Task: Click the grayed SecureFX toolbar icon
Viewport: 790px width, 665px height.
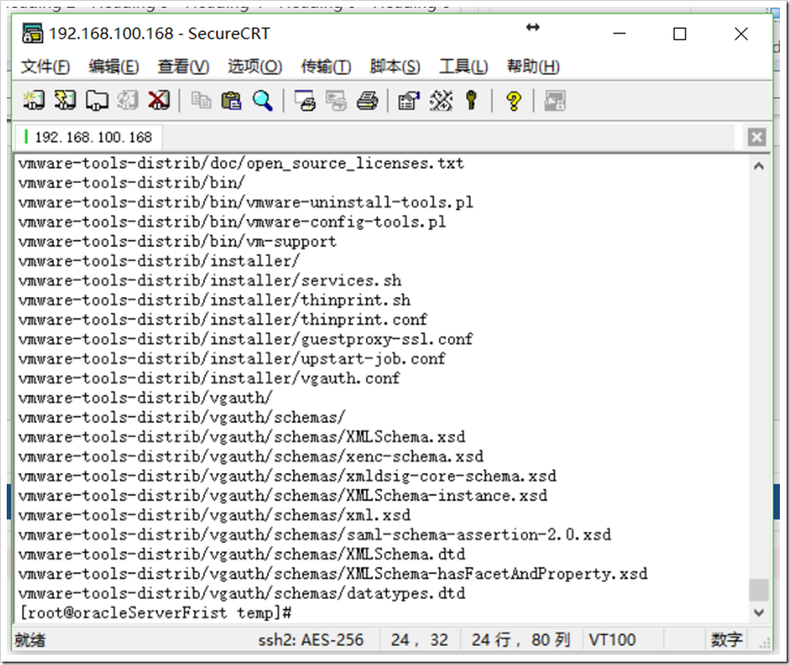Action: [555, 100]
